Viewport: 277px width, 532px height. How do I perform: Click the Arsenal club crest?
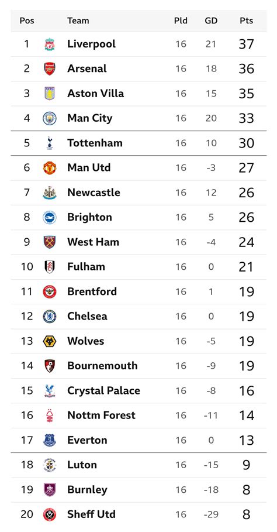(50, 69)
